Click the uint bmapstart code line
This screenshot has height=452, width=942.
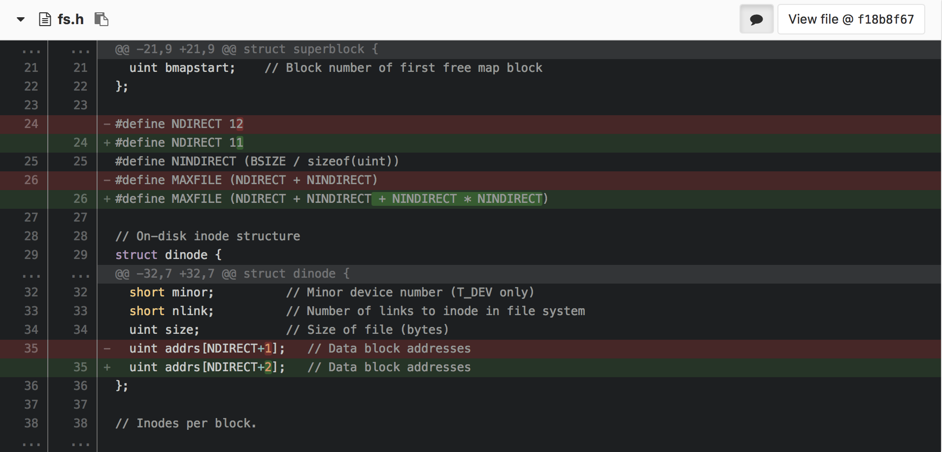335,68
